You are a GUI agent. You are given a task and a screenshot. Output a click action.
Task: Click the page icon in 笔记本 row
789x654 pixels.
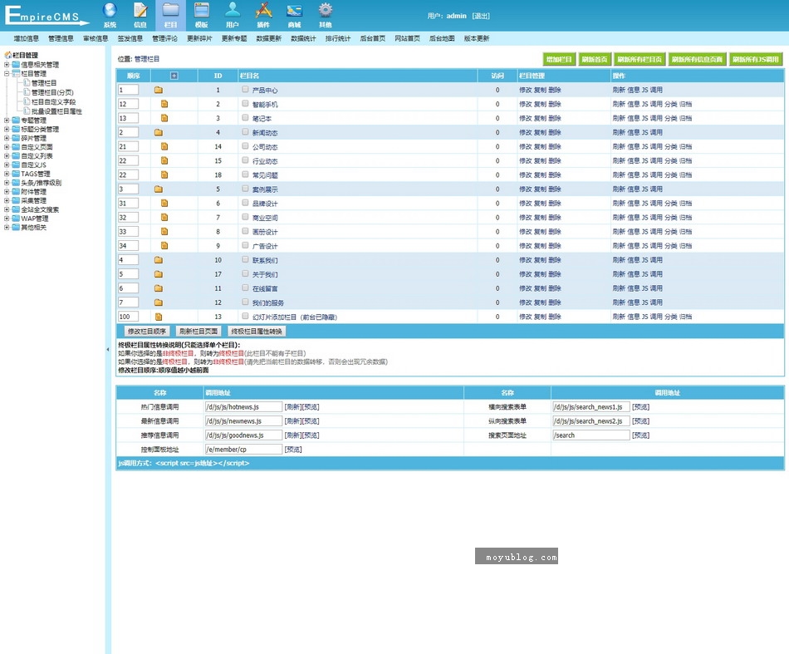click(x=164, y=118)
